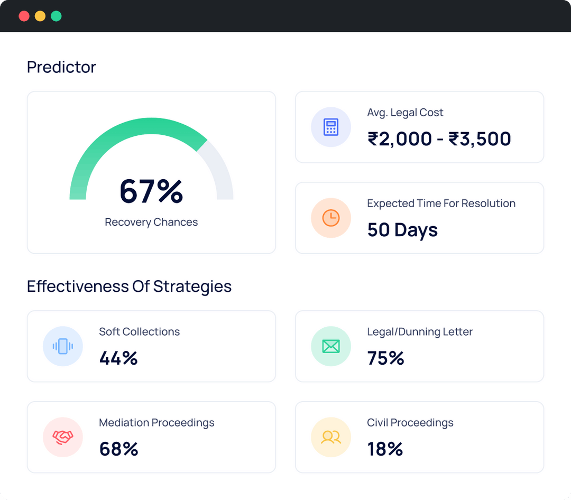The width and height of the screenshot is (571, 500).
Task: Click the vibrating phone icon for Soft Collections
Action: pos(63,346)
